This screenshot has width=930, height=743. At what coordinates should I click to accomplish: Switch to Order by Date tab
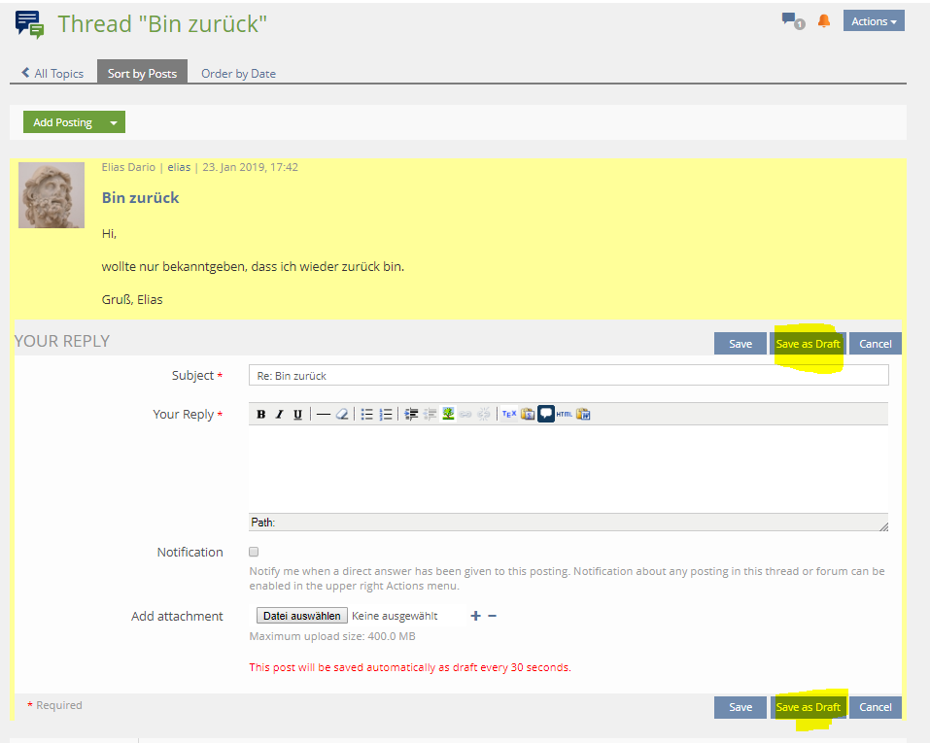point(238,74)
